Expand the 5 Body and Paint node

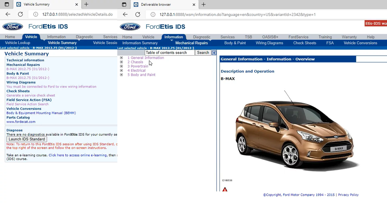121,75
